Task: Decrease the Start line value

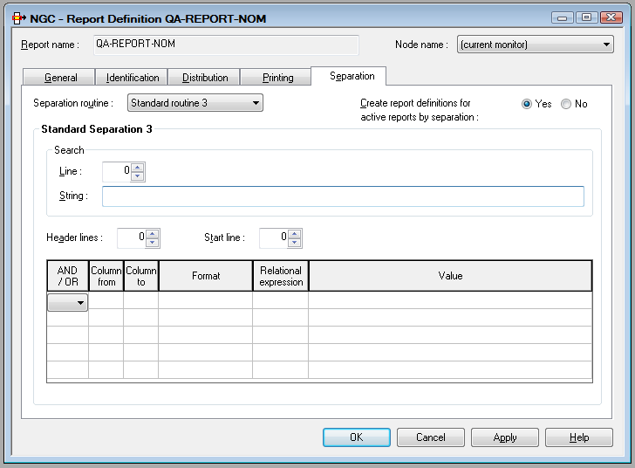Action: tap(295, 243)
